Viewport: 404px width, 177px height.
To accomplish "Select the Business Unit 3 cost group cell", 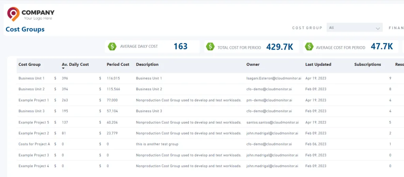I will 32,111.
